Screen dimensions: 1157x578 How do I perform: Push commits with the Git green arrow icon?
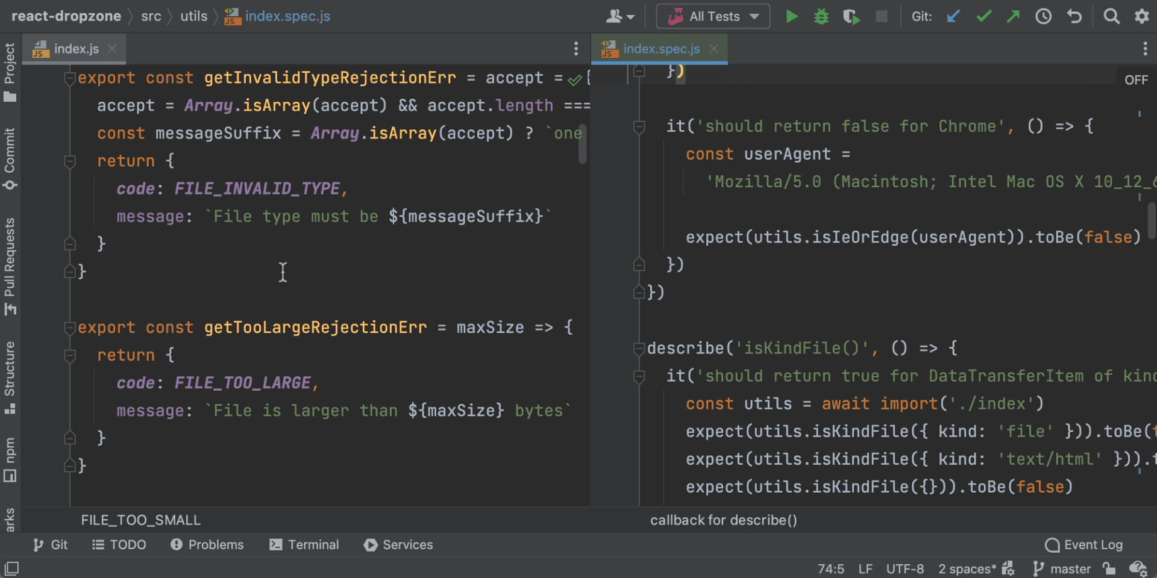[1013, 16]
